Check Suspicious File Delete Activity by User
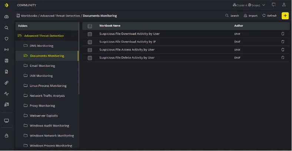The height and width of the screenshot is (151, 292). click(90, 58)
